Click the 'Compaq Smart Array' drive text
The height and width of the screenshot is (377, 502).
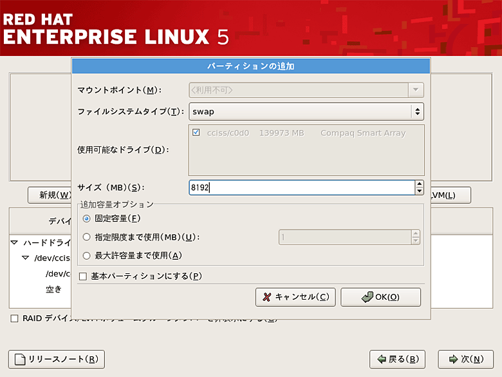[x=363, y=133]
